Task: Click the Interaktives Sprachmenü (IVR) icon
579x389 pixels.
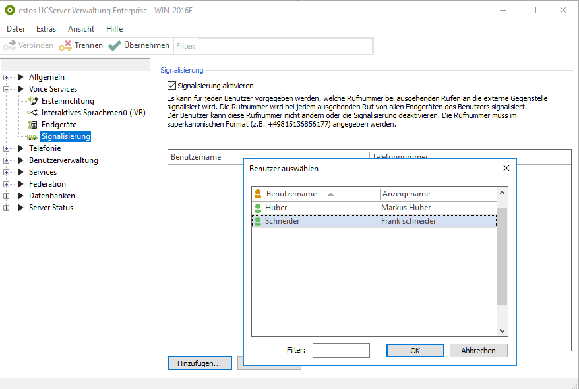Action: point(32,113)
